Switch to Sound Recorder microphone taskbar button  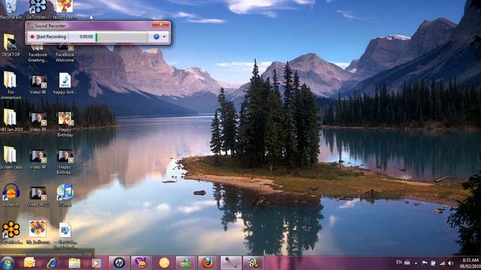tap(230, 262)
